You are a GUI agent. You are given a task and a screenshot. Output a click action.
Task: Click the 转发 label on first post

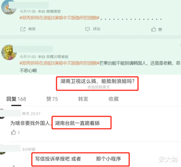tap(32, 29)
